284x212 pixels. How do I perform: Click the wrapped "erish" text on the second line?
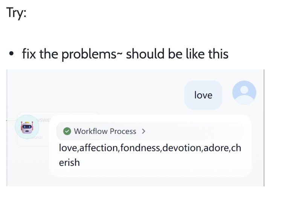click(x=69, y=163)
